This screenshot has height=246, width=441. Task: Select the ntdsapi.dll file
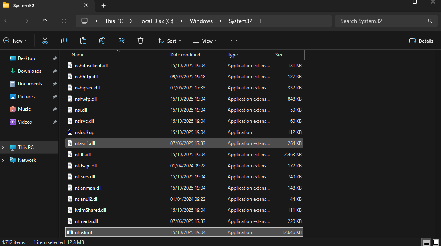coord(184,166)
